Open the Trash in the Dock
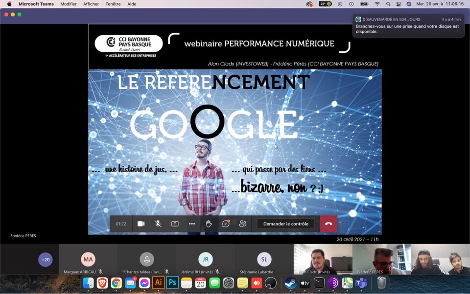This screenshot has height=294, width=470. tap(381, 283)
